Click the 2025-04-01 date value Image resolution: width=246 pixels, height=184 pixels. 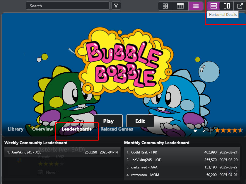[x=228, y=175]
